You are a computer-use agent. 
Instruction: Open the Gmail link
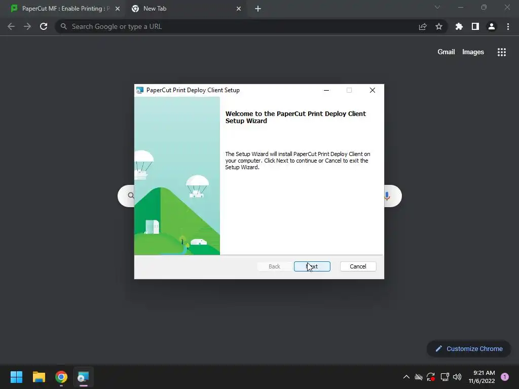click(446, 52)
